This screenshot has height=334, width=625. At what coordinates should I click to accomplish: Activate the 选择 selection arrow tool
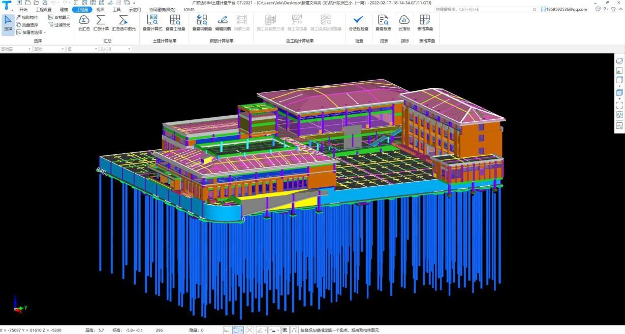[8, 23]
